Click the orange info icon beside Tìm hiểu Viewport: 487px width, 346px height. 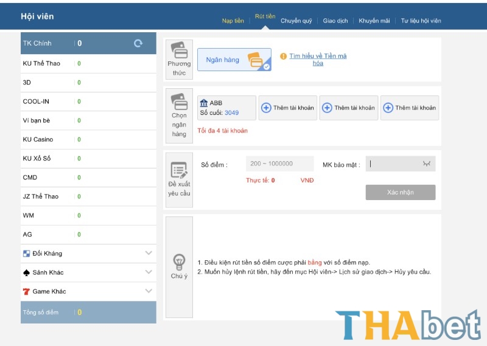coord(283,56)
